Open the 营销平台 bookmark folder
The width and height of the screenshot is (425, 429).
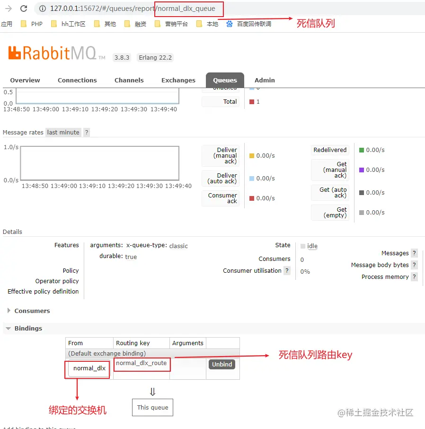tap(171, 24)
